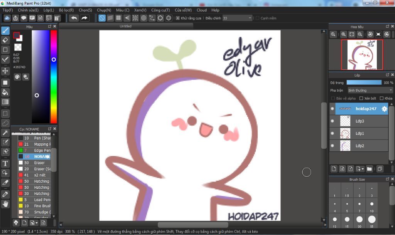The width and height of the screenshot is (395, 235).
Task: Open the Tệp(F) menu
Action: (x=8, y=10)
